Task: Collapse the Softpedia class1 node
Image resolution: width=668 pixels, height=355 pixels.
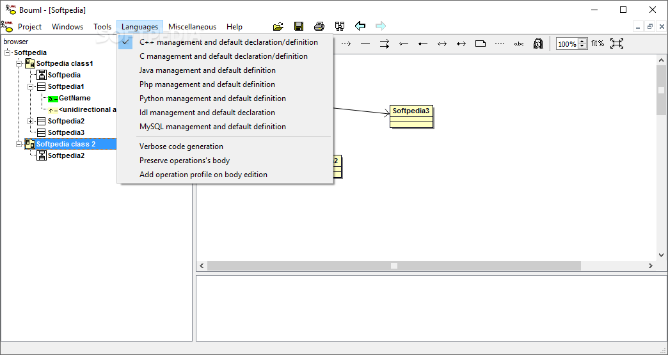Action: point(19,64)
